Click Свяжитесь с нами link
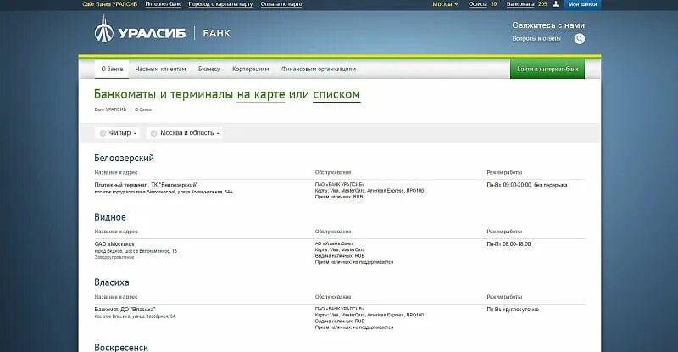 (x=548, y=25)
